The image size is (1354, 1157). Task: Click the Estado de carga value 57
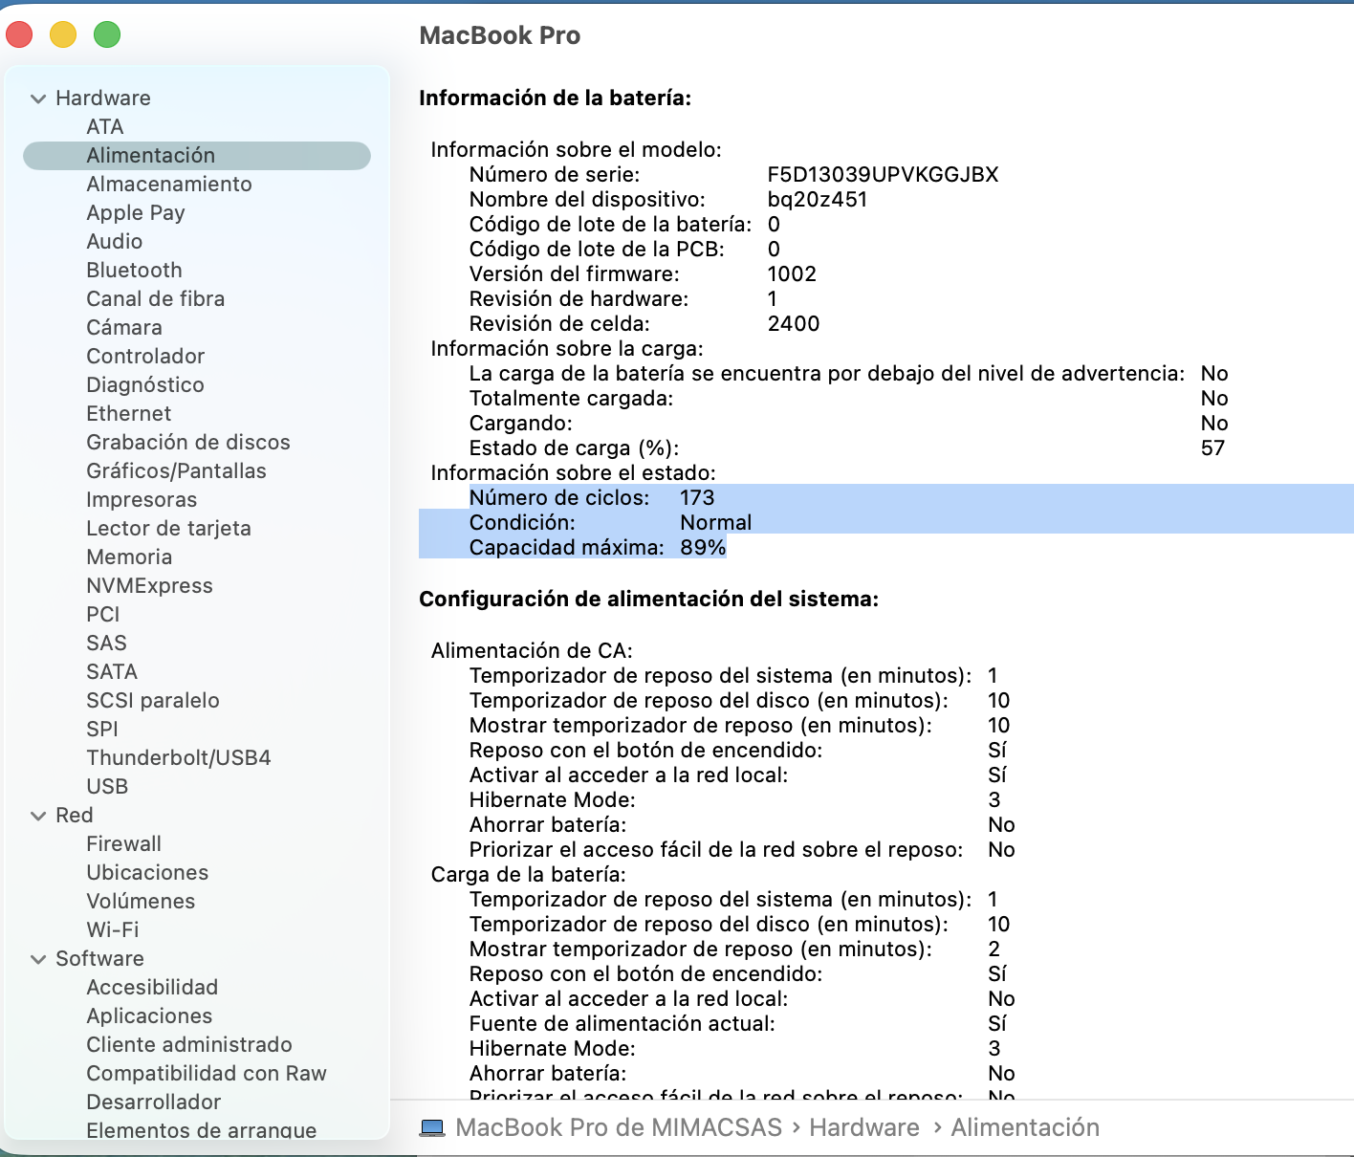(x=1212, y=448)
